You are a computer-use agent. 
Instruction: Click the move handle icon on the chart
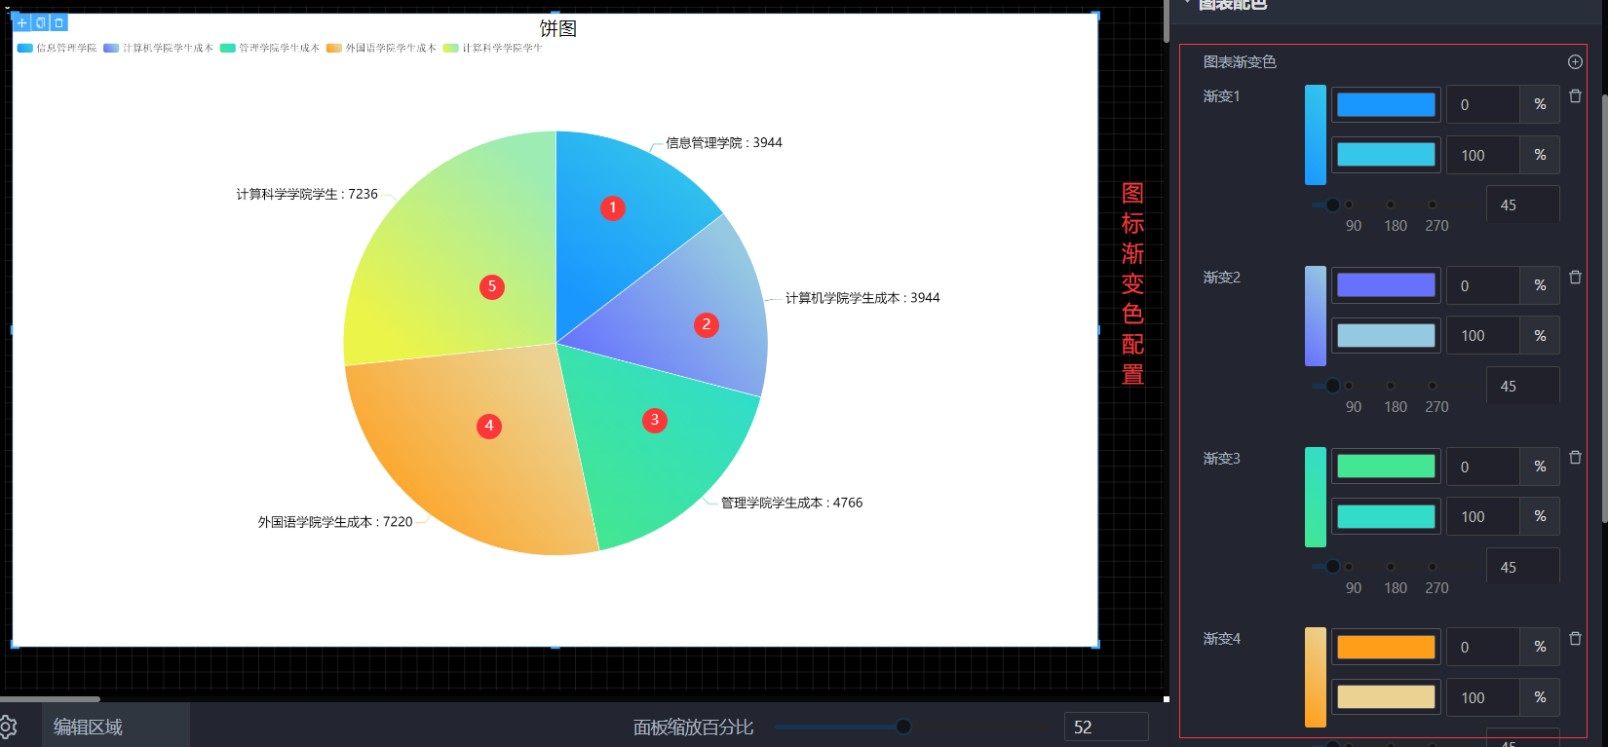point(21,22)
